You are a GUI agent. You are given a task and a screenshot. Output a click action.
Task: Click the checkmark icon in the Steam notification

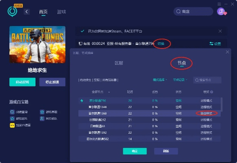82,31
